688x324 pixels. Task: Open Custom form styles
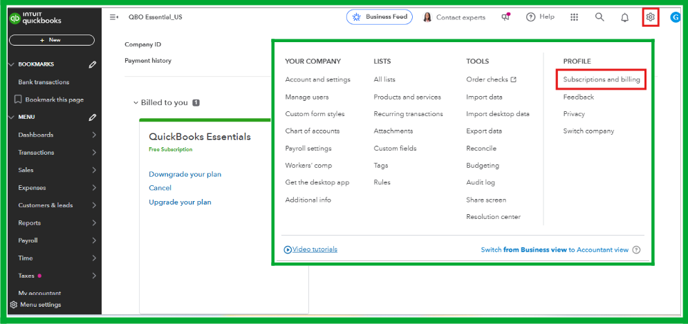(x=315, y=114)
